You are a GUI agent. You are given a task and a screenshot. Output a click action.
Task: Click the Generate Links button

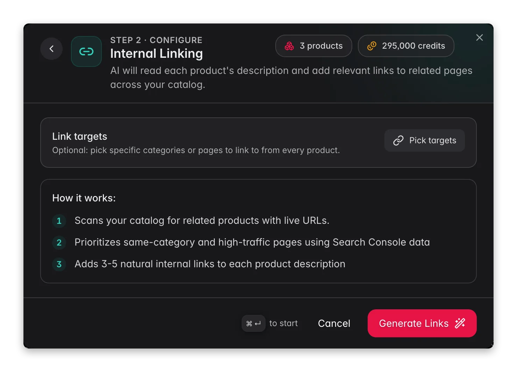point(422,323)
